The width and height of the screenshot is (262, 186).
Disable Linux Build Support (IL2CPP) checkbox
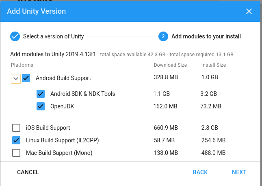tap(16, 140)
